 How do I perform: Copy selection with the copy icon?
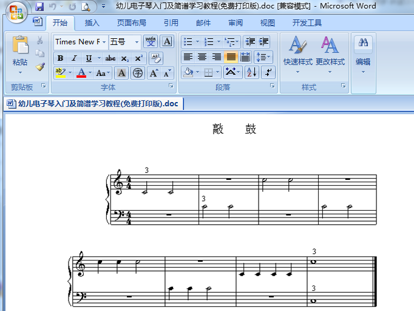click(40, 53)
